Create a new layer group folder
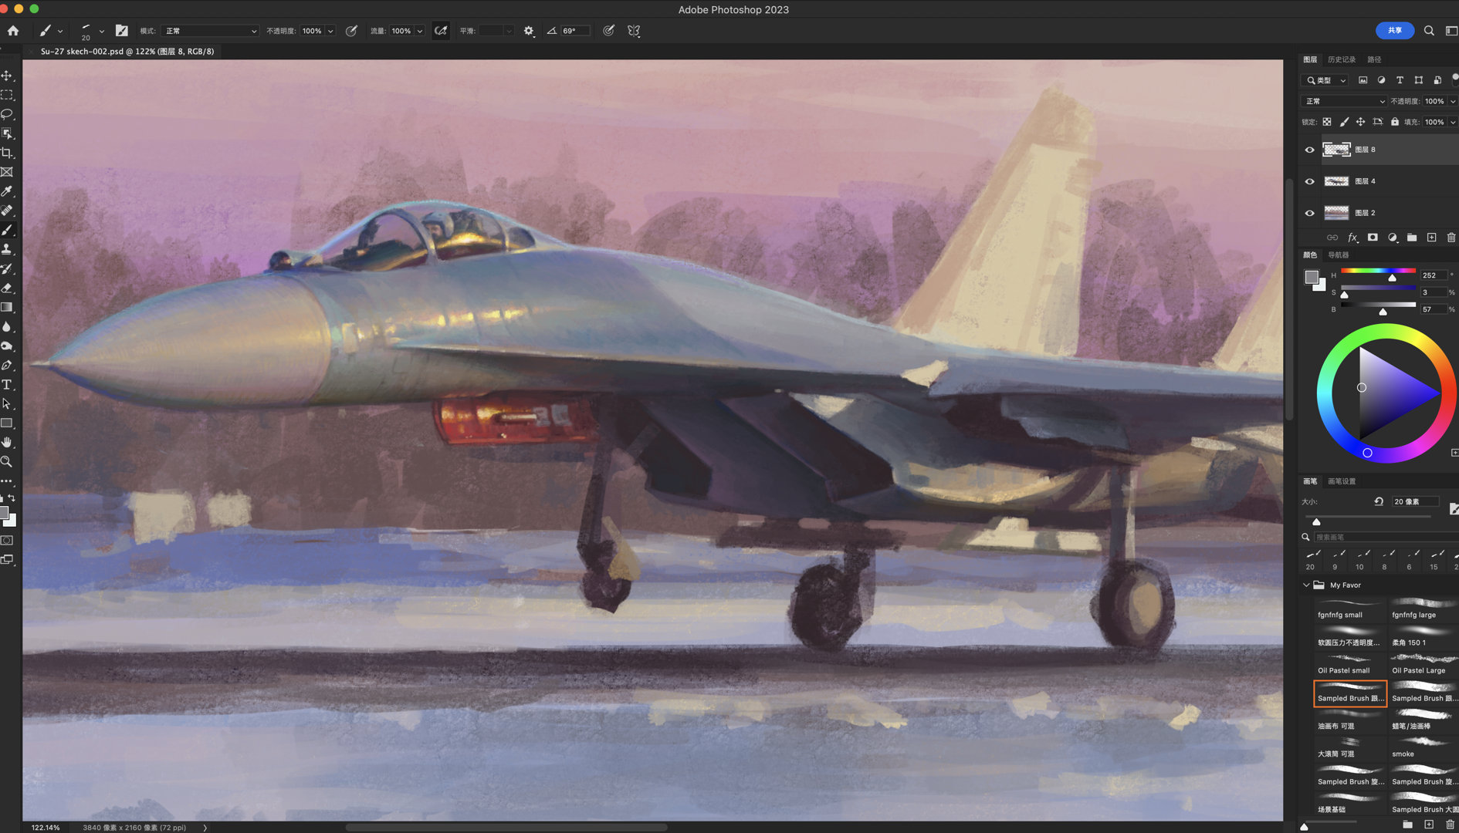 click(x=1412, y=238)
